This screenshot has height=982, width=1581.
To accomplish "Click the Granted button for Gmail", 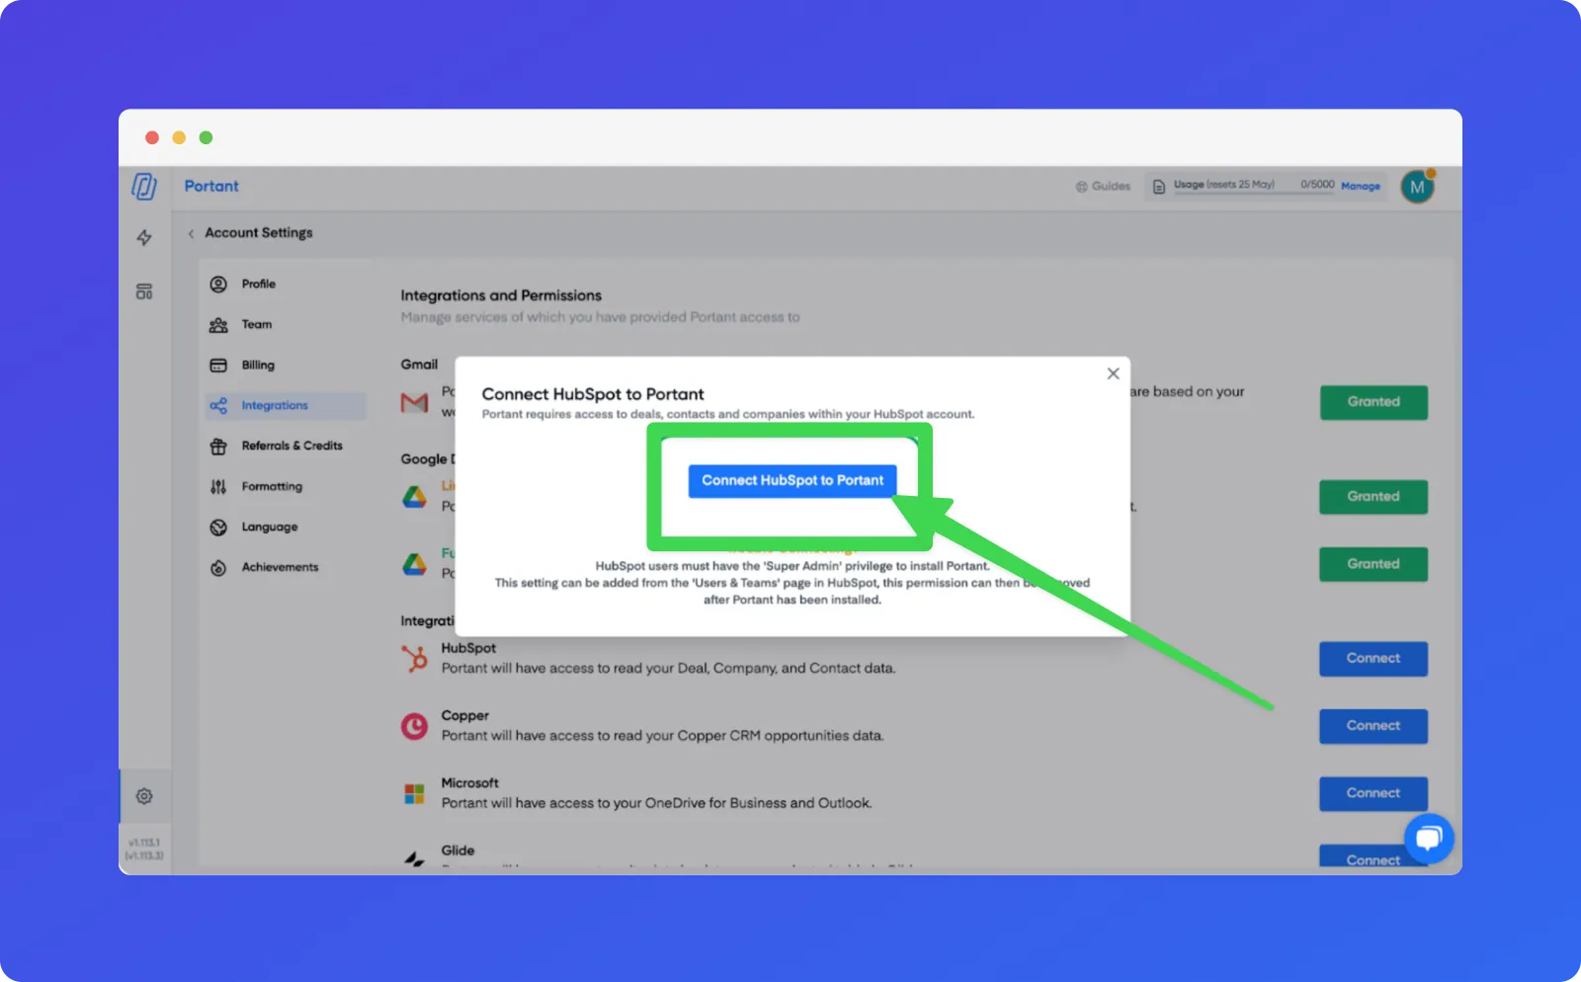I will [1373, 402].
